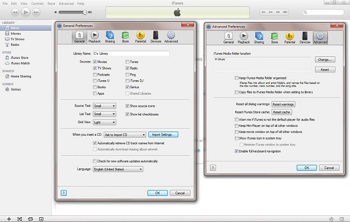Enable the Tones source checkbox
The width and height of the screenshot is (350, 222).
point(127,62)
